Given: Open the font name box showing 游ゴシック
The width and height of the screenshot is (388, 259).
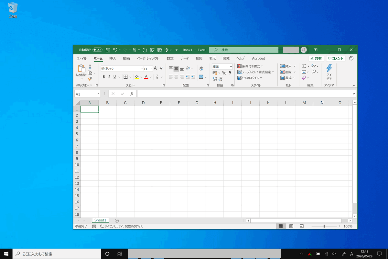Looking at the screenshot, I should point(122,69).
